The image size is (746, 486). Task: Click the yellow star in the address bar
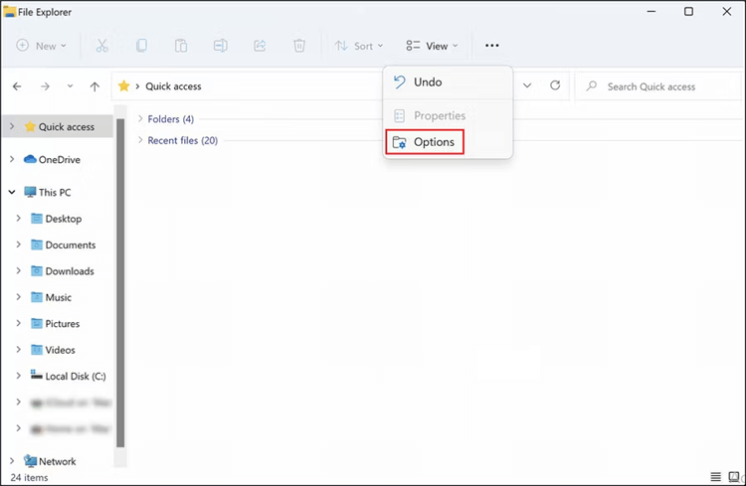123,86
